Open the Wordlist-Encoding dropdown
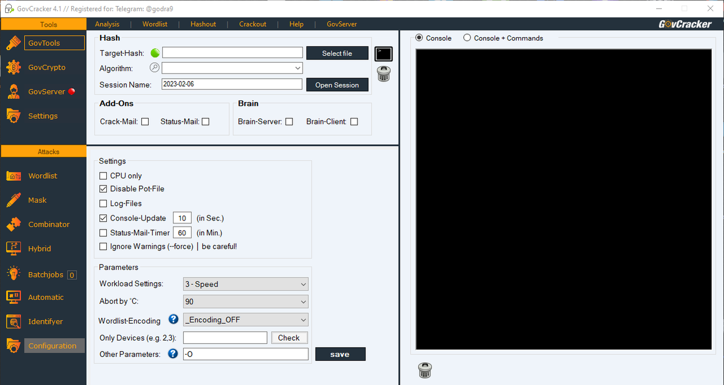The width and height of the screenshot is (724, 385). pos(246,320)
